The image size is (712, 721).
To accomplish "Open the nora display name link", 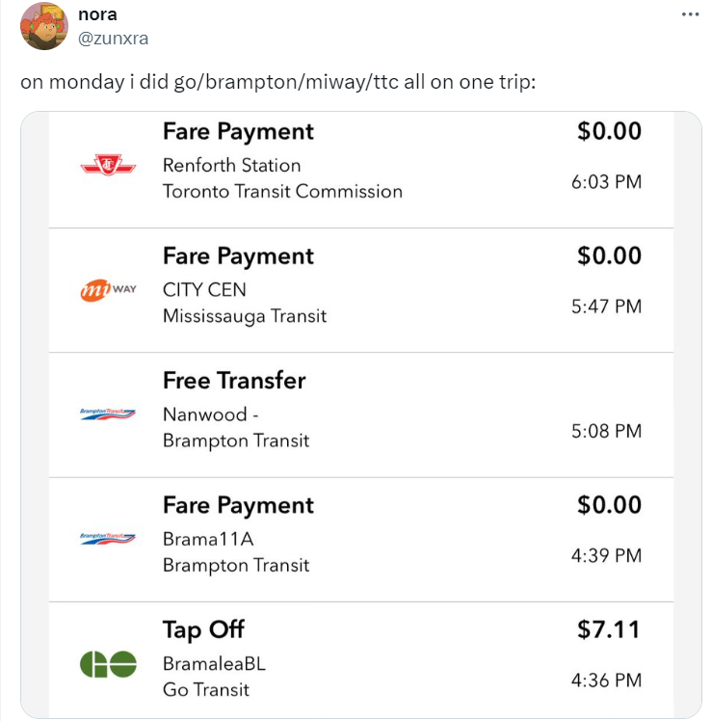I will click(x=97, y=14).
